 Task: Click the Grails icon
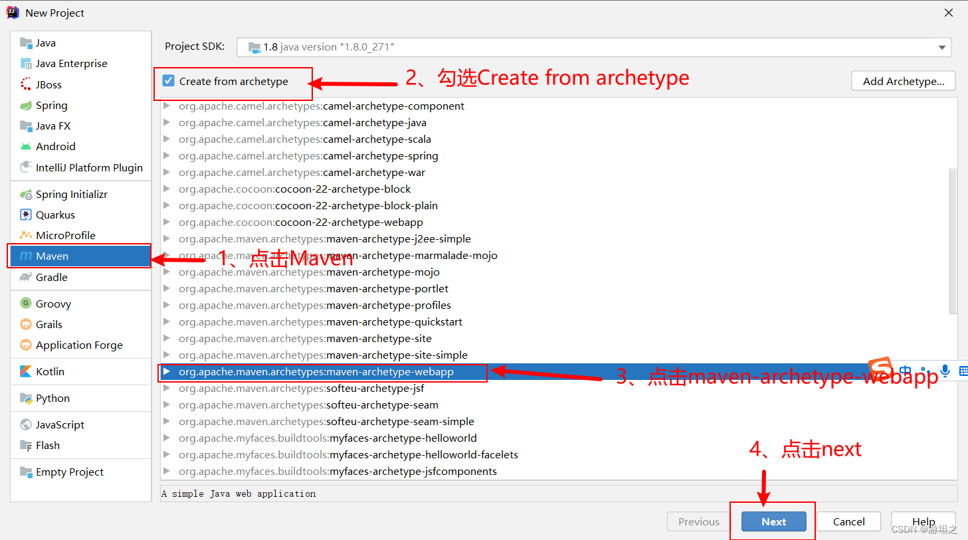[x=26, y=324]
